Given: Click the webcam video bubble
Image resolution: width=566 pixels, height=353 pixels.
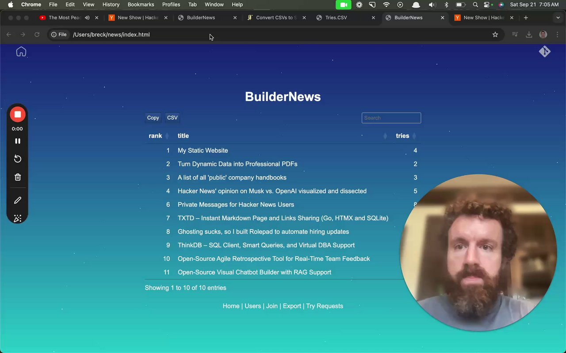Looking at the screenshot, I should coord(478,252).
